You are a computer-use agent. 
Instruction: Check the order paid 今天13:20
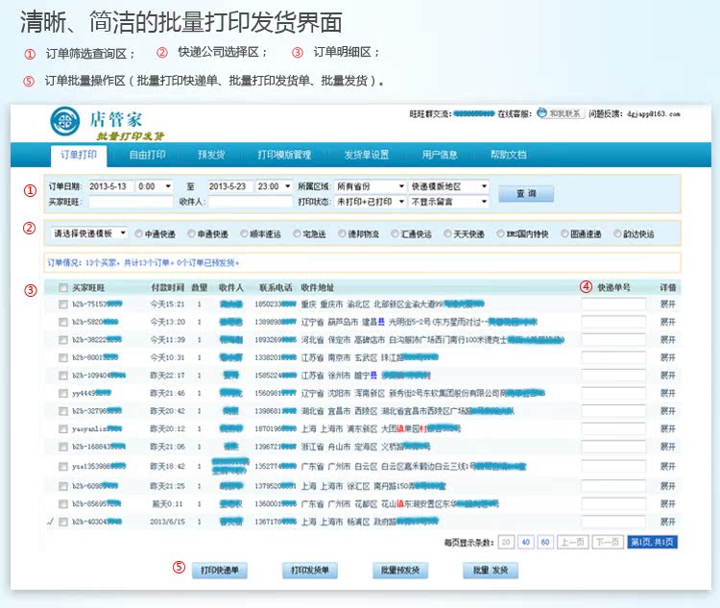point(63,322)
